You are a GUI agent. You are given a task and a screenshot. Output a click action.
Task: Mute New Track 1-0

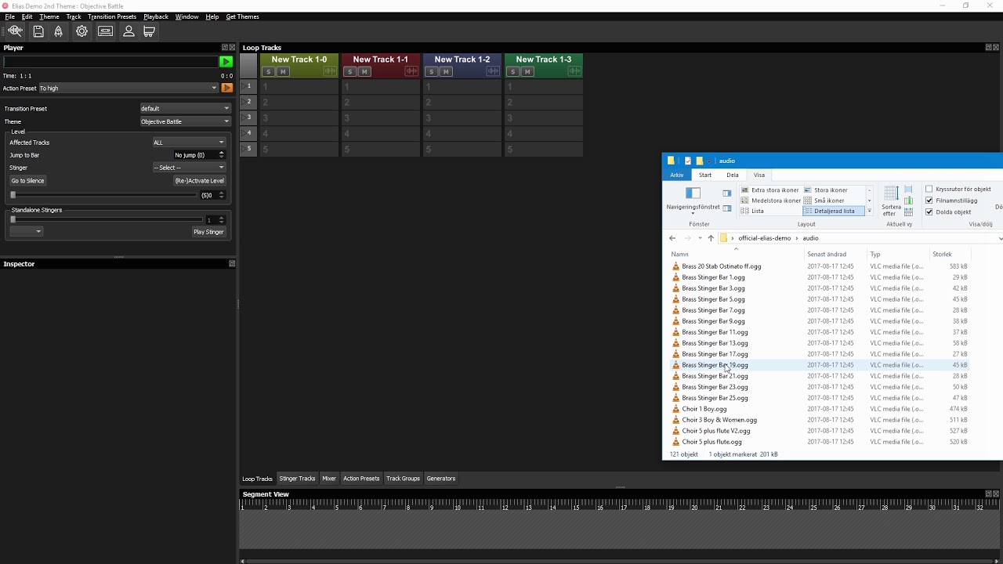coord(283,72)
